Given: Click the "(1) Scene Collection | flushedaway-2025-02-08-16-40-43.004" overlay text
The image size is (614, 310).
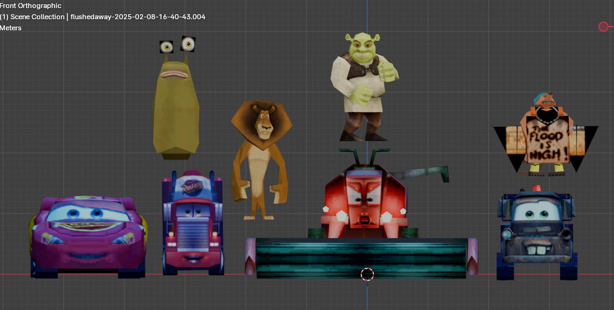Looking at the screenshot, I should 103,17.
